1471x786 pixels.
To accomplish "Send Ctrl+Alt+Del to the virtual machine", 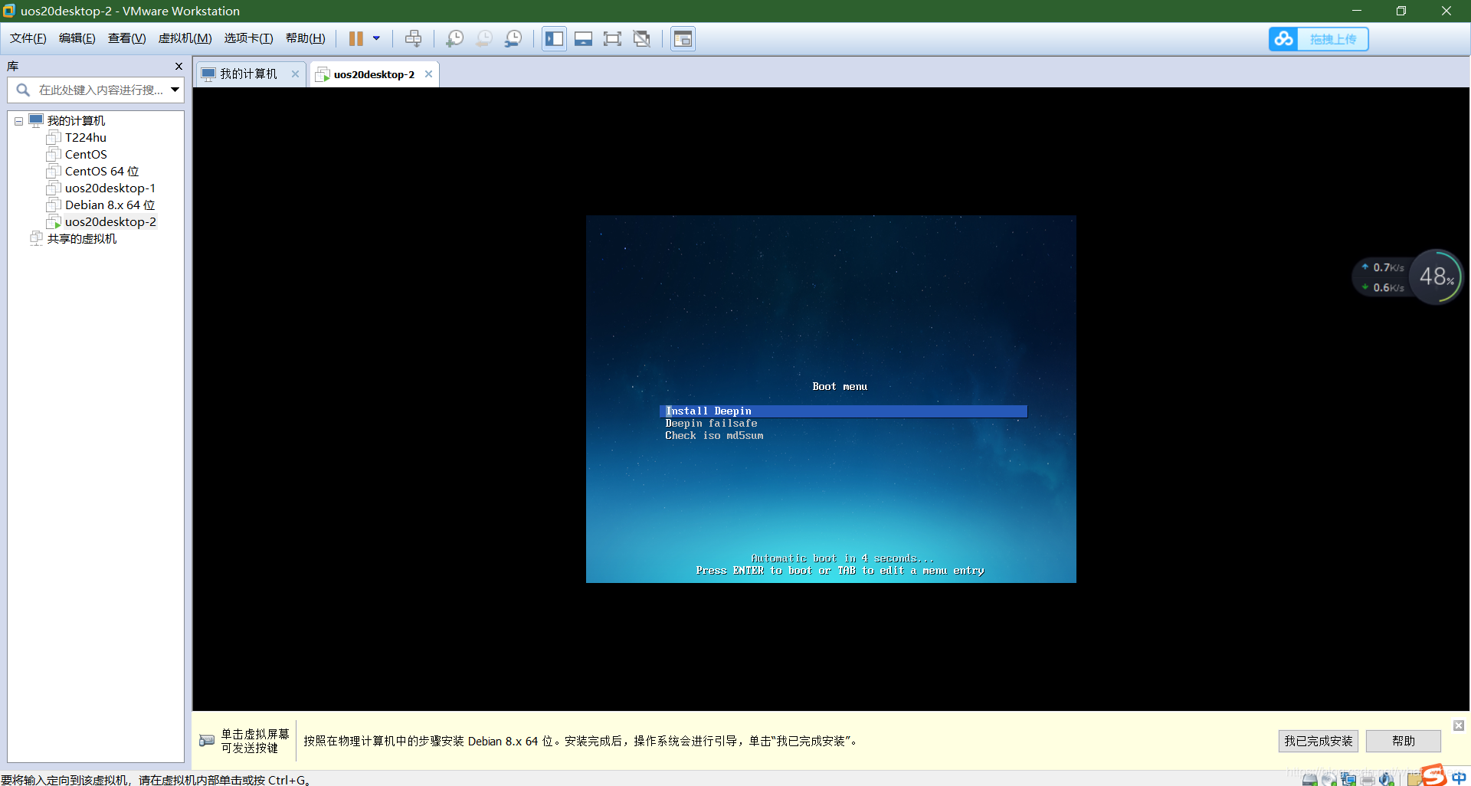I will click(x=414, y=38).
